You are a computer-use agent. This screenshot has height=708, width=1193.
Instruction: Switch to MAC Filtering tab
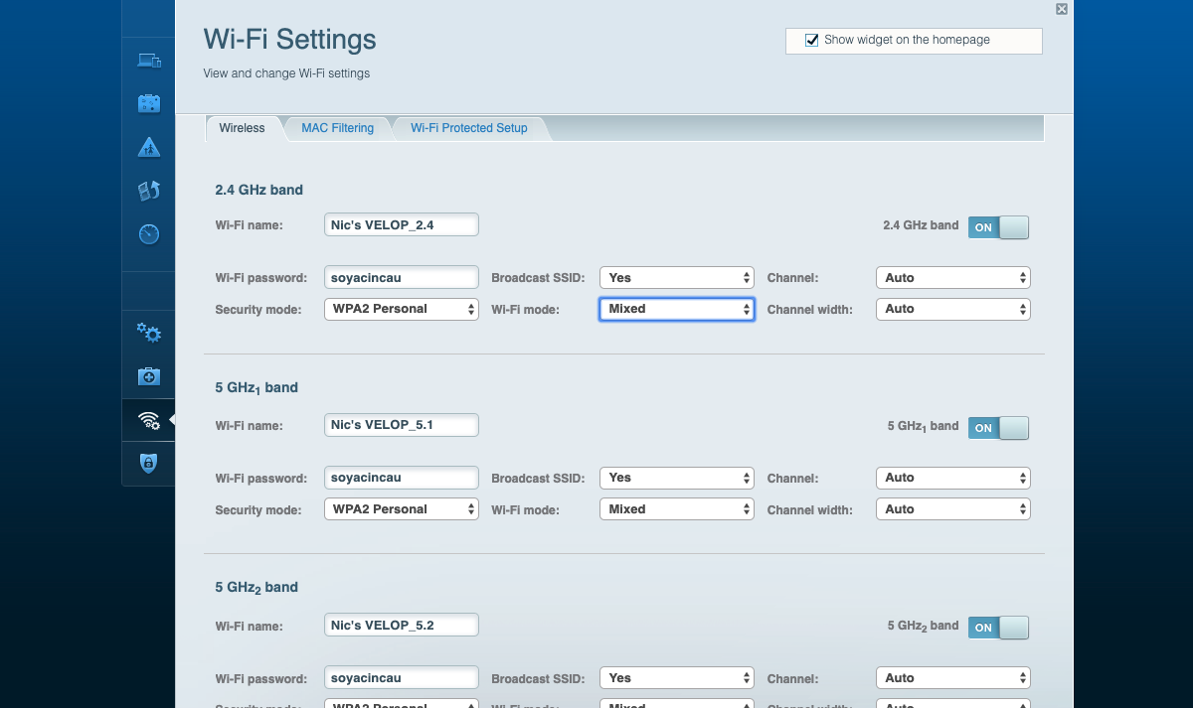(x=338, y=128)
